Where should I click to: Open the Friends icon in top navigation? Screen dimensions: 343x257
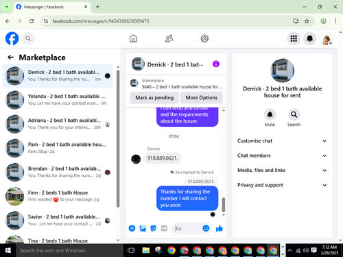tap(169, 38)
